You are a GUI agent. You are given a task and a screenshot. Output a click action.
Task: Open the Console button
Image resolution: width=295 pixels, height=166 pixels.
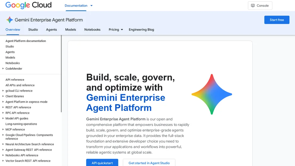click(x=260, y=6)
